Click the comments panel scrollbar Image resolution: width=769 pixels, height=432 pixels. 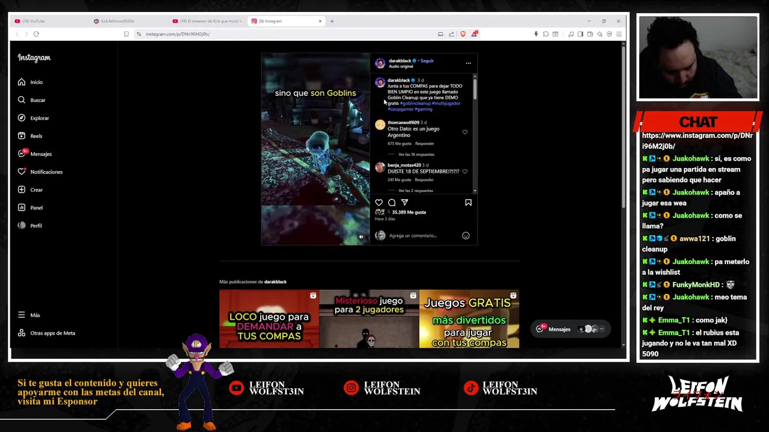coord(475,90)
